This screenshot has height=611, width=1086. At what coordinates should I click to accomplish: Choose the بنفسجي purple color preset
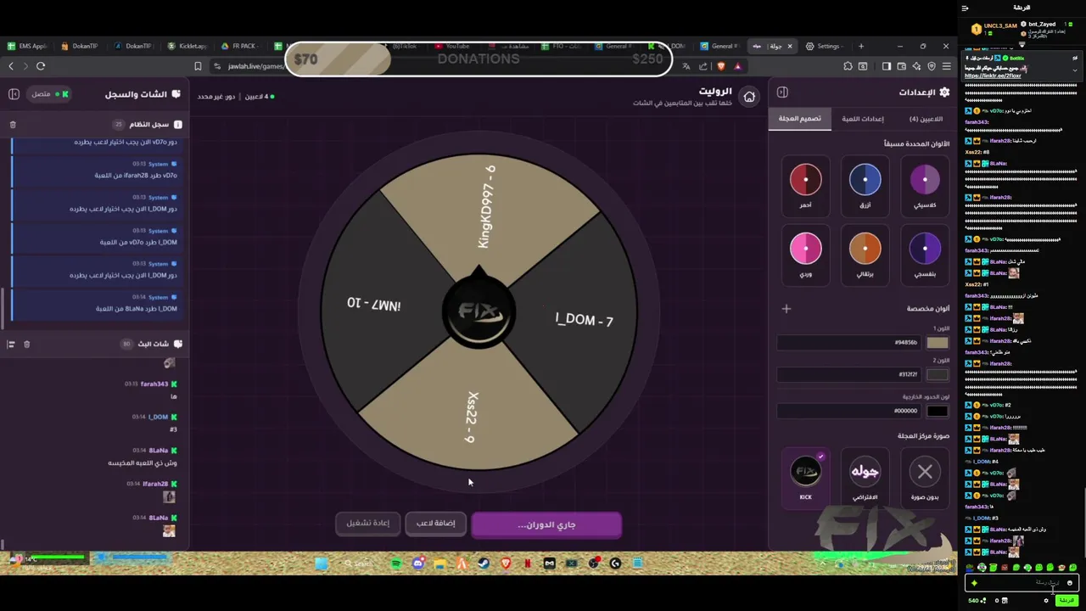pyautogui.click(x=925, y=255)
